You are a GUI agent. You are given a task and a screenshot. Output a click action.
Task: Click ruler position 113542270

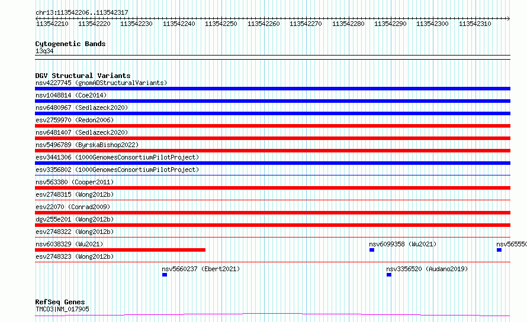coord(306,24)
